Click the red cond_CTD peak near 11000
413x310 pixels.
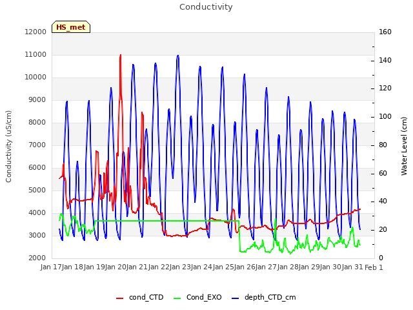pyautogui.click(x=121, y=56)
